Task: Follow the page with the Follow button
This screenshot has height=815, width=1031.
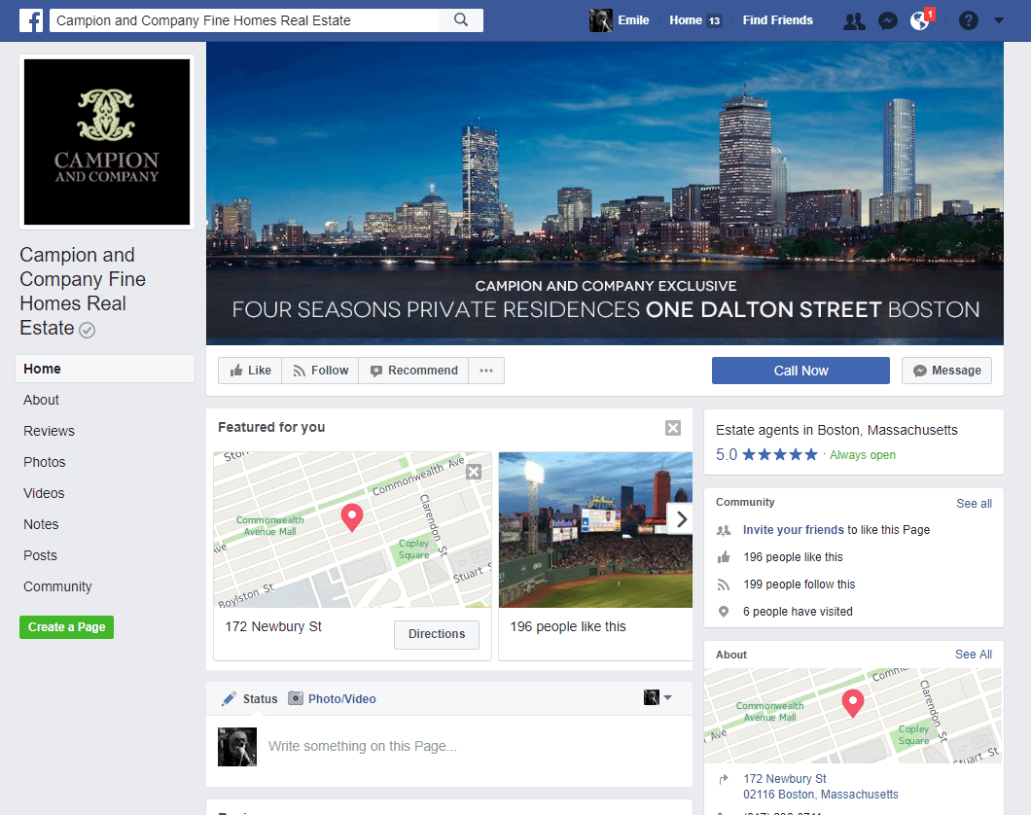Action: pos(320,371)
